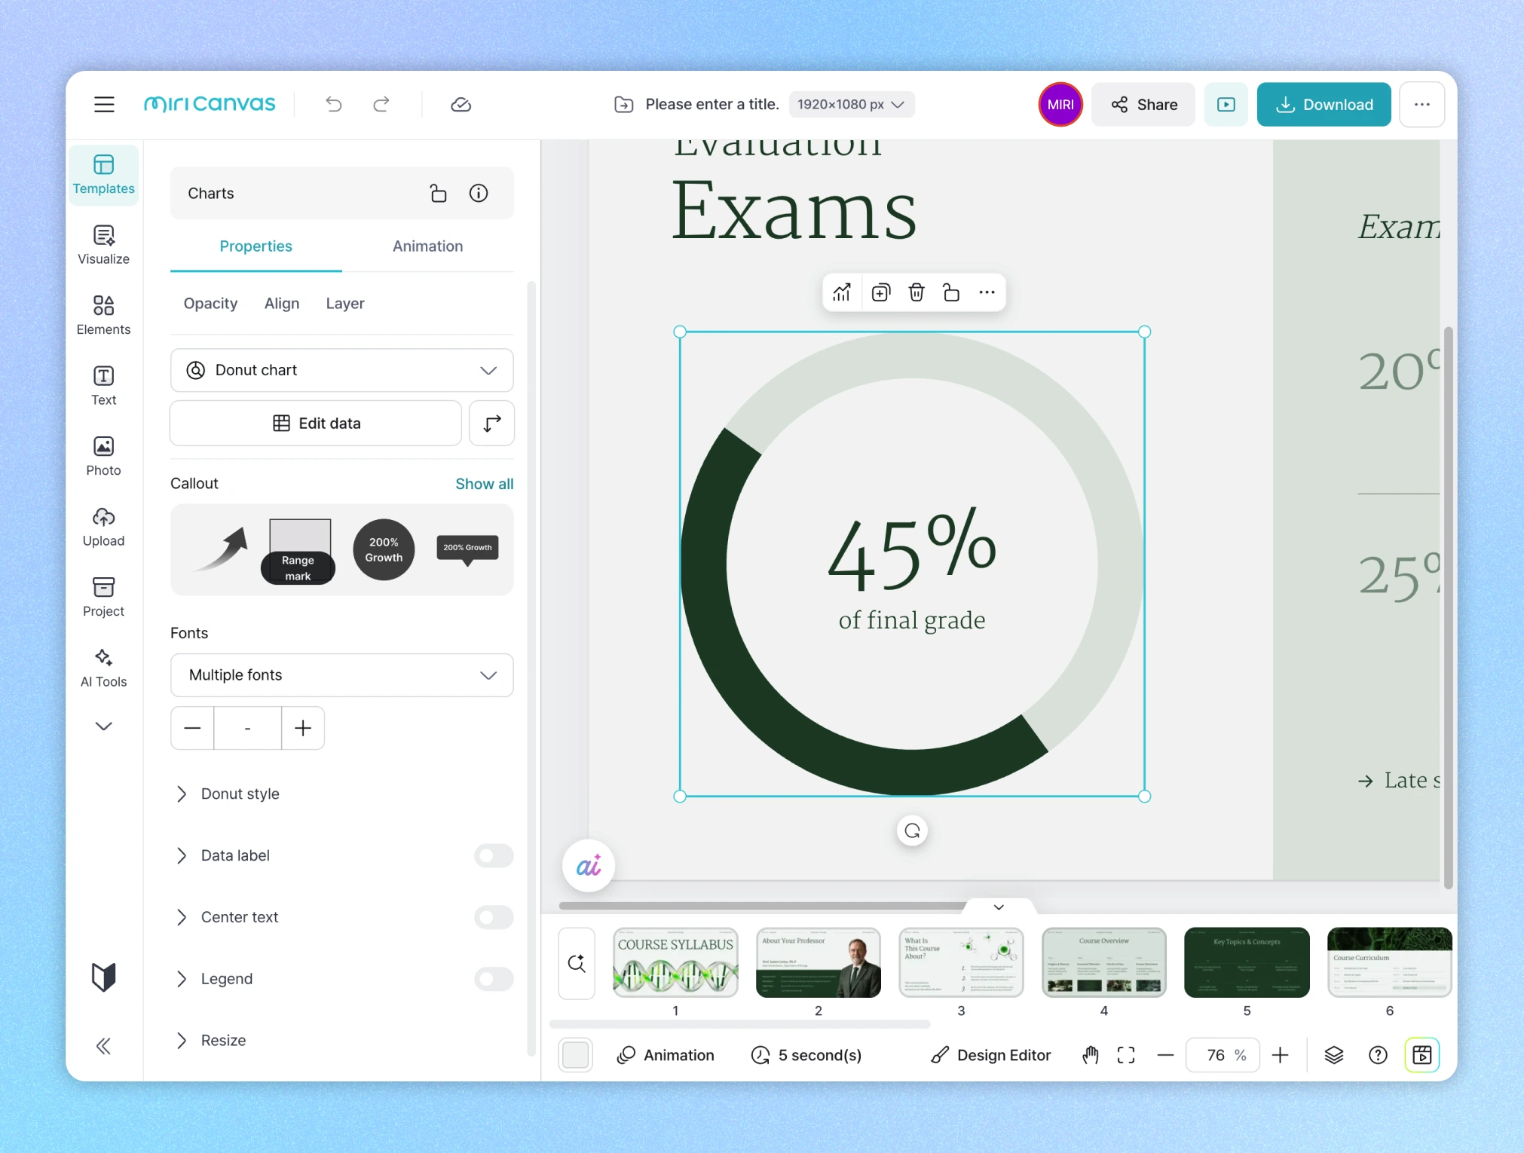Switch to the Animation tab
Image resolution: width=1524 pixels, height=1153 pixels.
coord(427,246)
